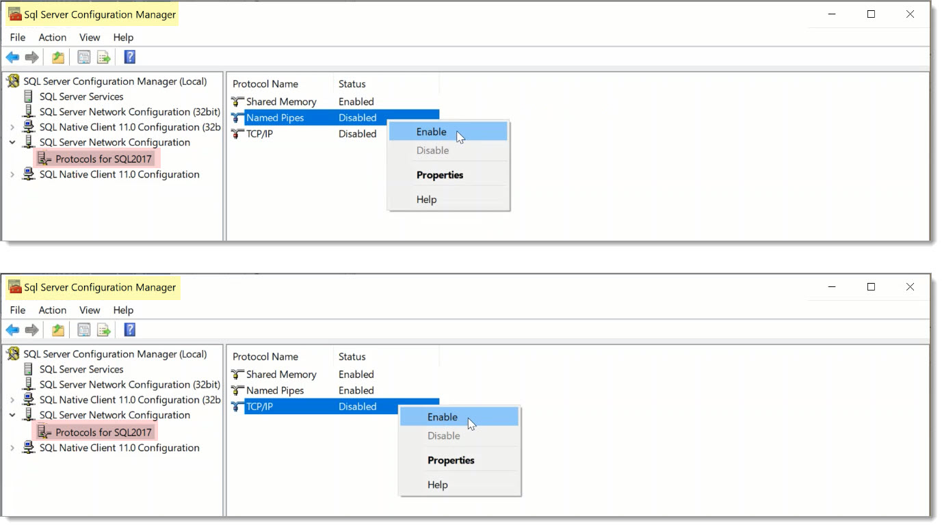Open the View menu in the upper window

pos(90,38)
